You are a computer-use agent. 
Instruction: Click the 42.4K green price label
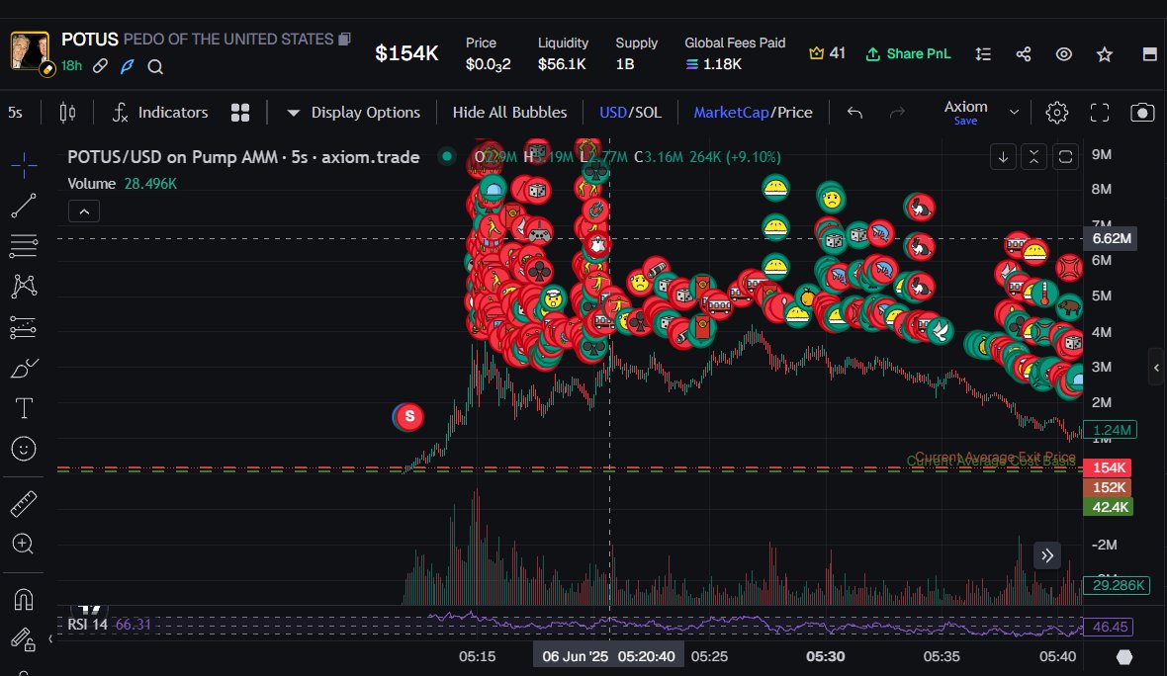pyautogui.click(x=1109, y=507)
